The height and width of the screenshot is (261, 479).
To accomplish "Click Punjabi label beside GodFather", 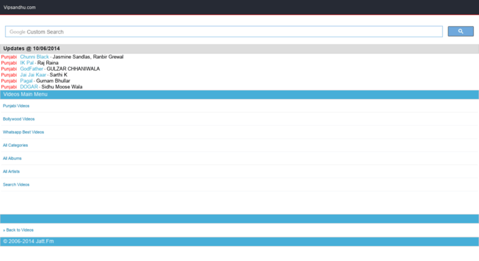I will click(x=9, y=68).
